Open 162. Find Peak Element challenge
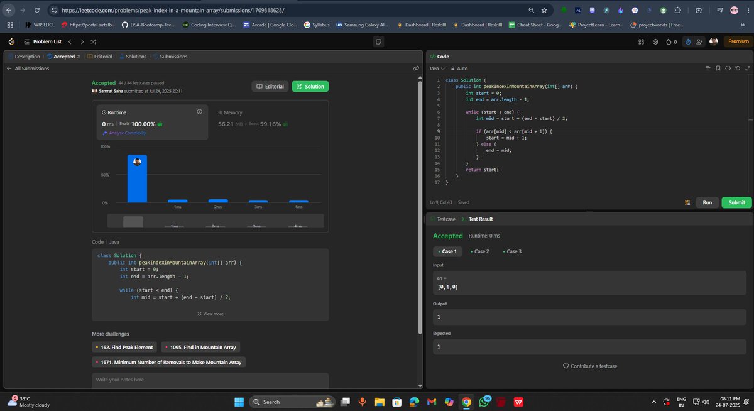This screenshot has width=754, height=411. point(124,347)
